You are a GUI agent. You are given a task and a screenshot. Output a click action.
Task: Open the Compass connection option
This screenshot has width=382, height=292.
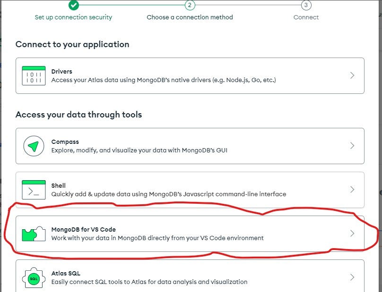(190, 146)
